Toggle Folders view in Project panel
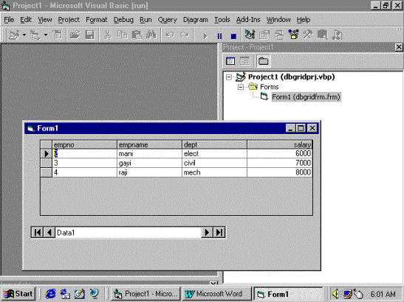The image size is (404, 302). [264, 61]
